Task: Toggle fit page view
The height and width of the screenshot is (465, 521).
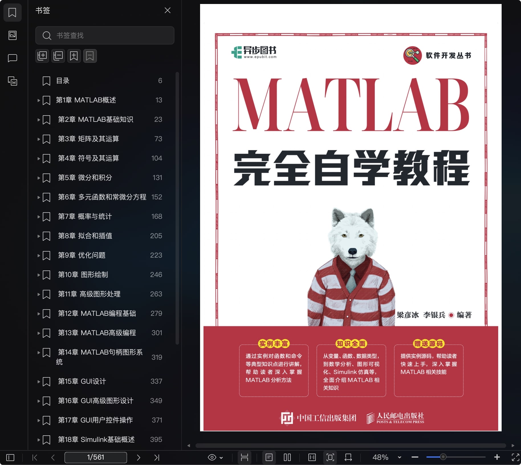Action: [330, 457]
